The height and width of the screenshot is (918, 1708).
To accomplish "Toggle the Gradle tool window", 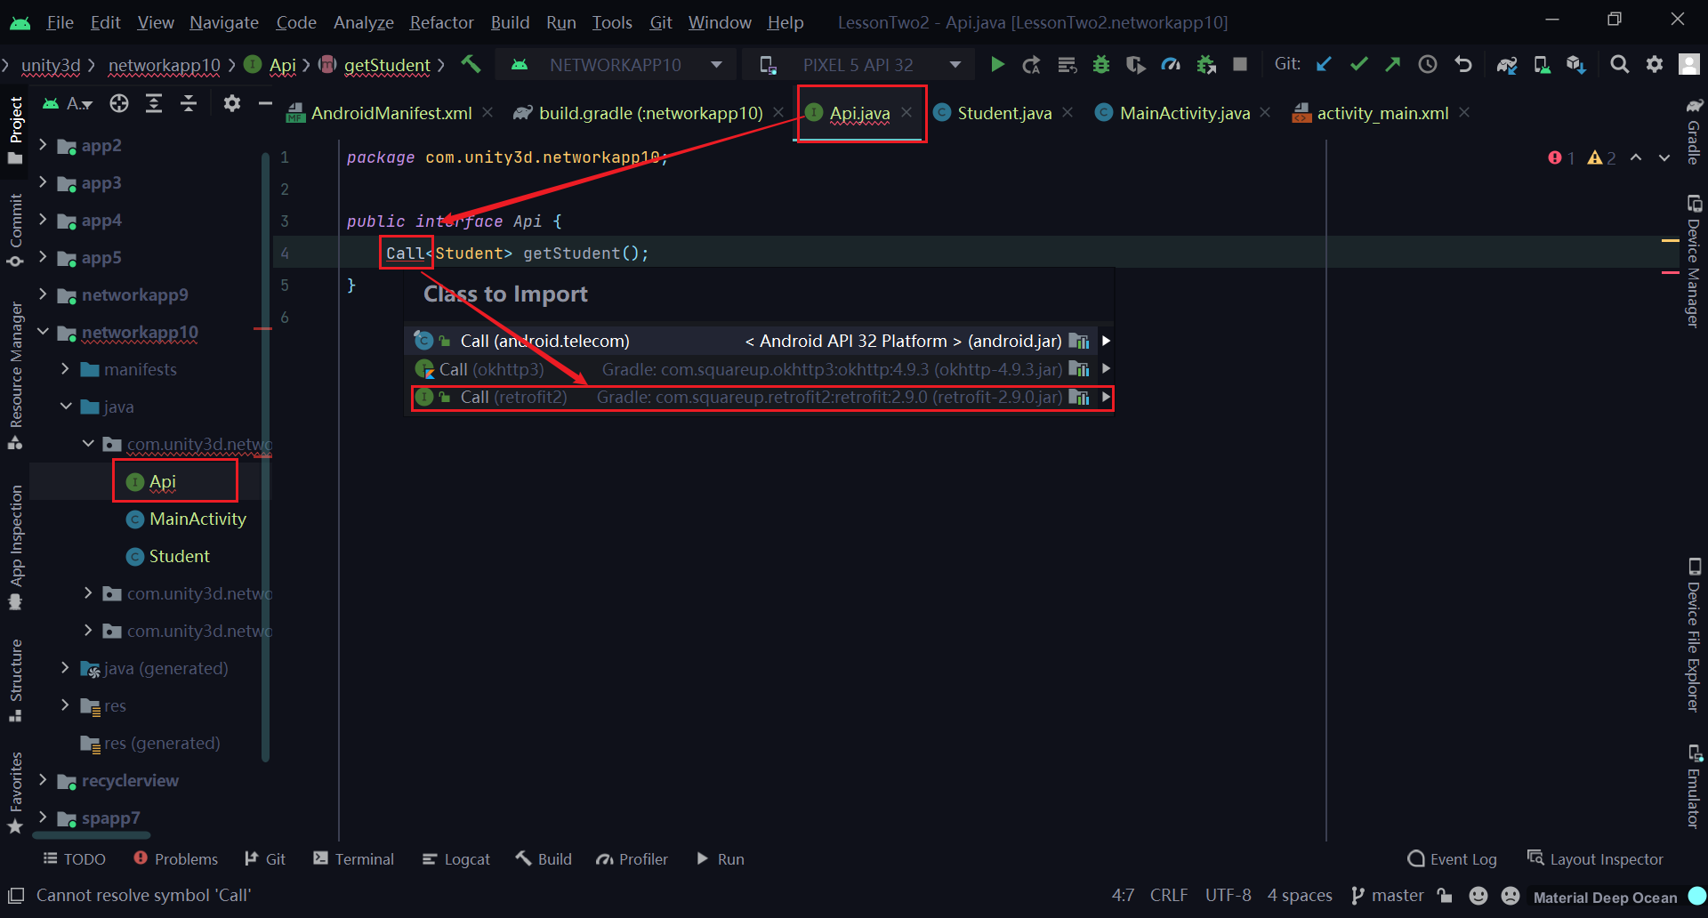I will coord(1694,131).
